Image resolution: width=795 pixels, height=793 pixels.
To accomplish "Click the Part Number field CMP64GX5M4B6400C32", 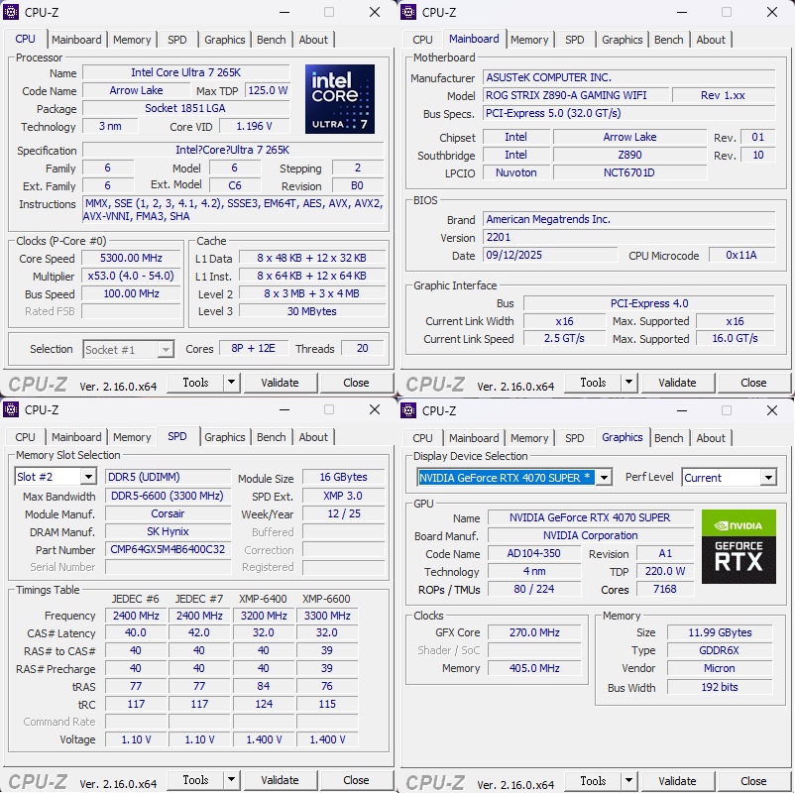I will [167, 549].
